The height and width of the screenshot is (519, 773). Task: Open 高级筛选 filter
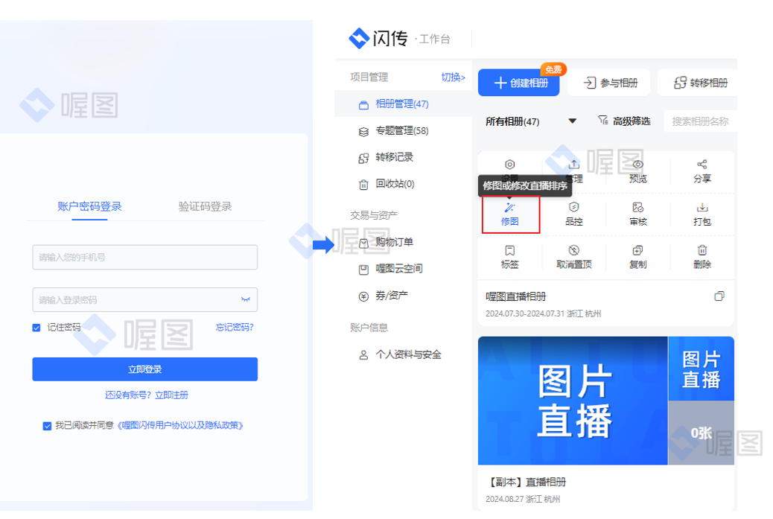click(x=624, y=121)
